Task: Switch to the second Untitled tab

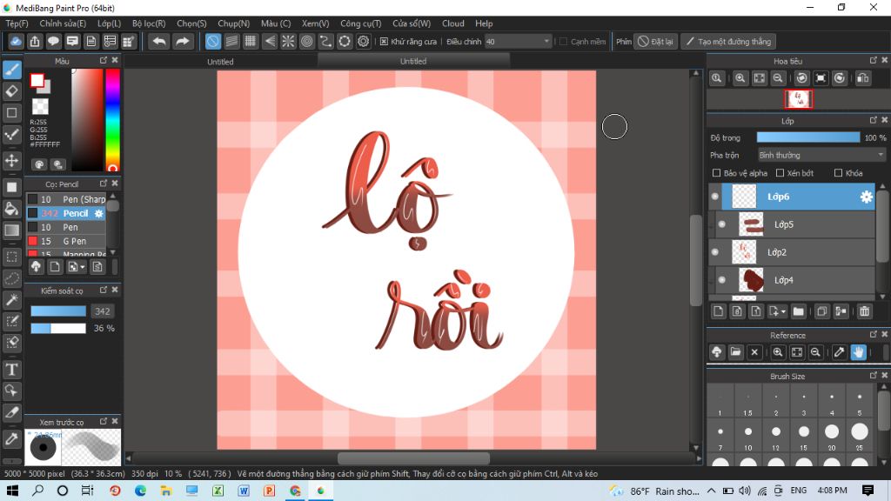Action: pyautogui.click(x=413, y=61)
